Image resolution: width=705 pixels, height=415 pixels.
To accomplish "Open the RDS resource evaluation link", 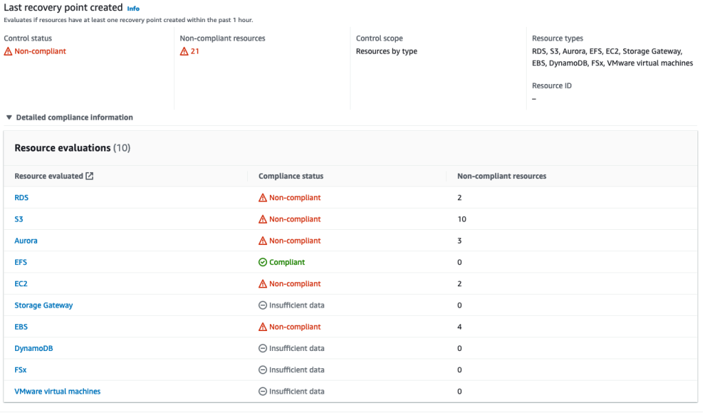I will pos(21,198).
